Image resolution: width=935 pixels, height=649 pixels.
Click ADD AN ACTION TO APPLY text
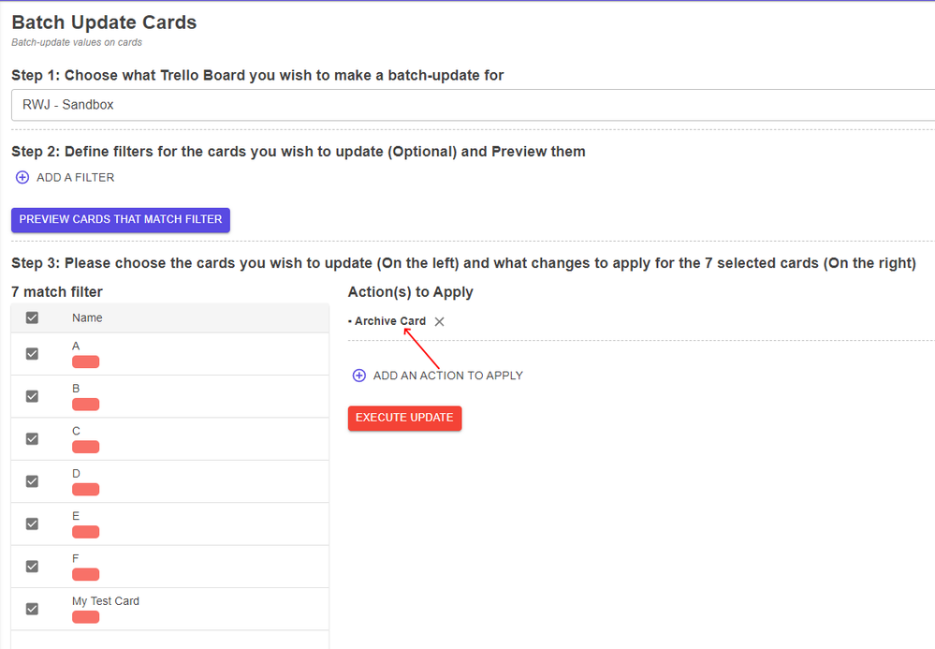click(447, 376)
